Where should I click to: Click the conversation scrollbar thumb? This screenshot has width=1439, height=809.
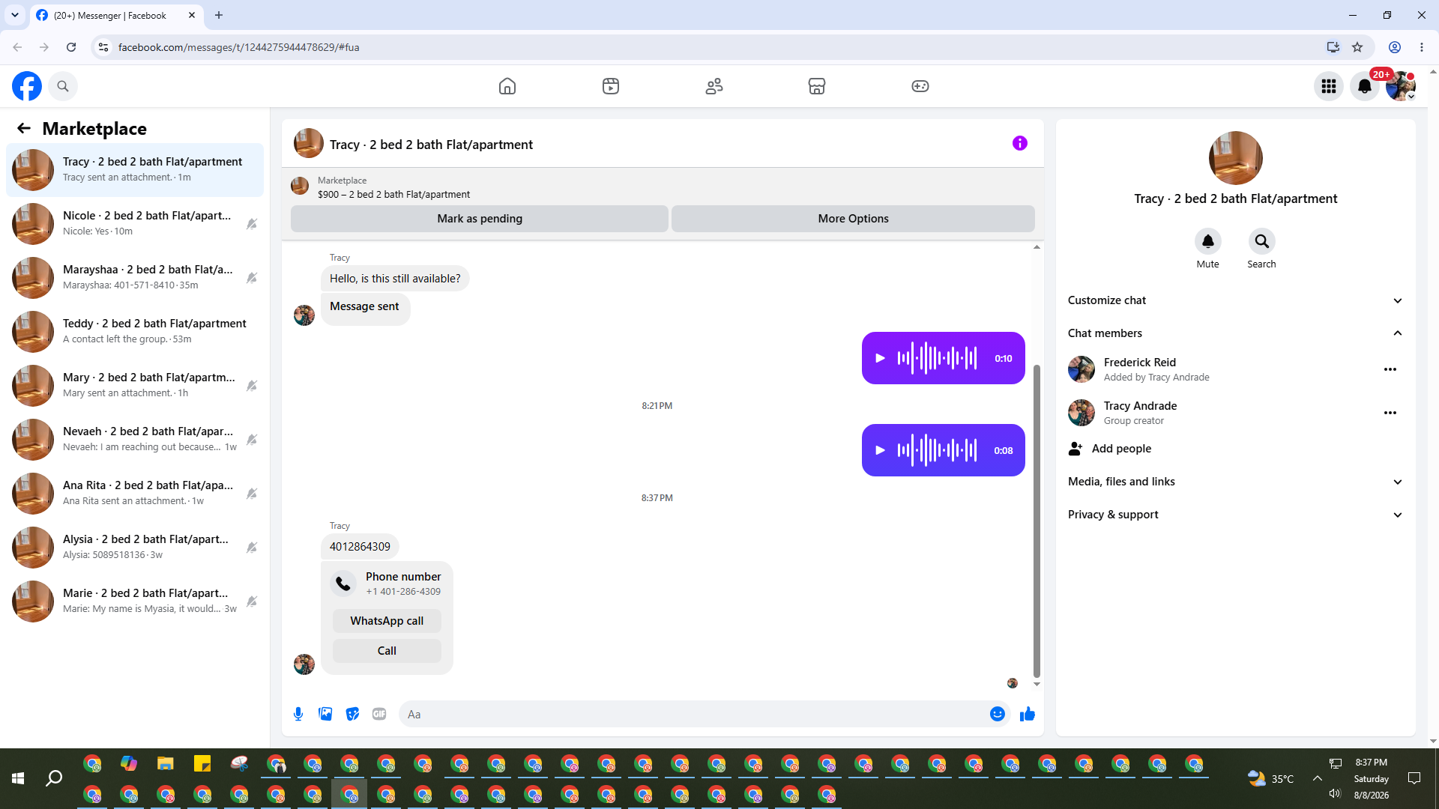pyautogui.click(x=1037, y=521)
